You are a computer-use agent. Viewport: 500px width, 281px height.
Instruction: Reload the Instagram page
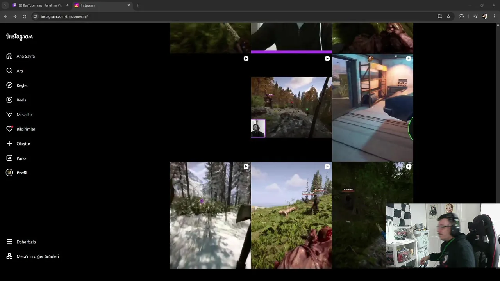(x=24, y=16)
